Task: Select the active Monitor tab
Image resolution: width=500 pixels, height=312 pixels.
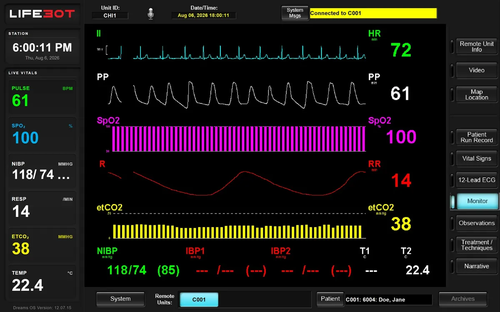Action: 477,201
